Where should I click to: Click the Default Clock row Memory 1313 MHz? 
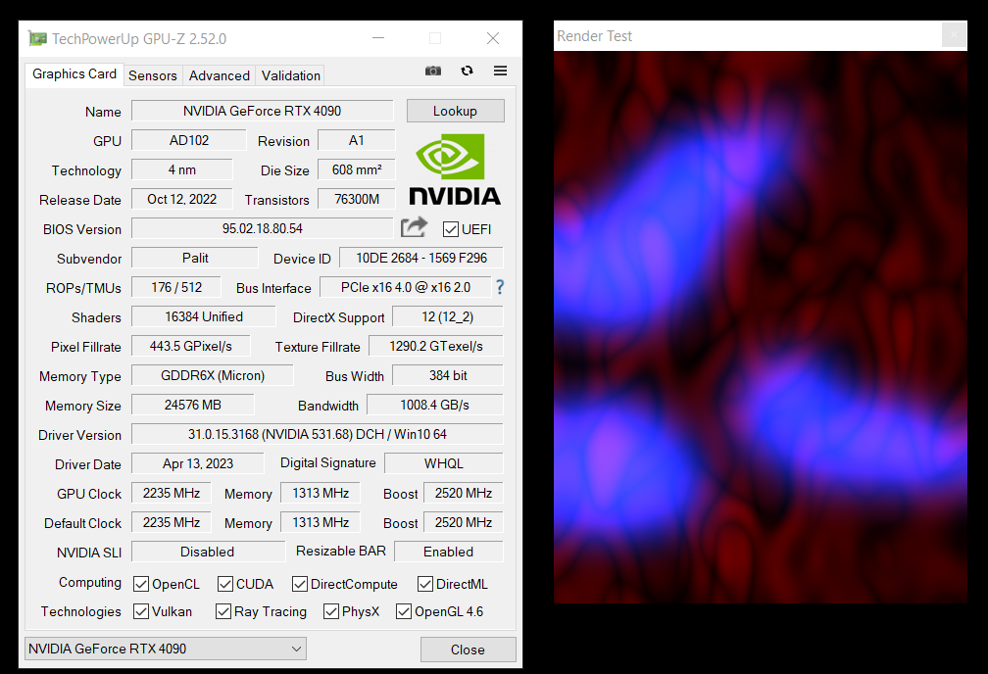click(321, 522)
